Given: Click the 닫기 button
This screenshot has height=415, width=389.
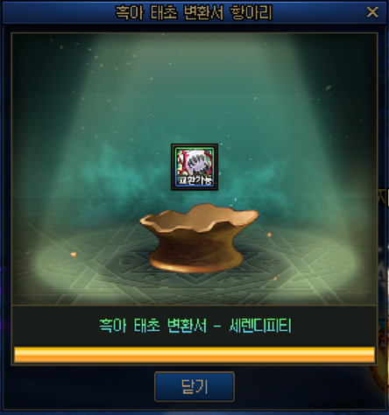Looking at the screenshot, I should click(194, 387).
